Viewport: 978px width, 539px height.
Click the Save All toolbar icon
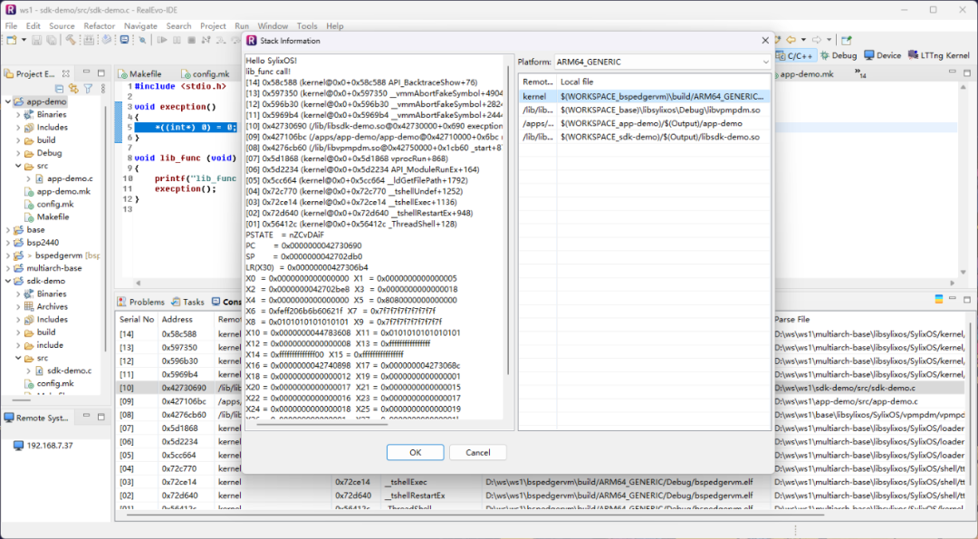pos(51,40)
